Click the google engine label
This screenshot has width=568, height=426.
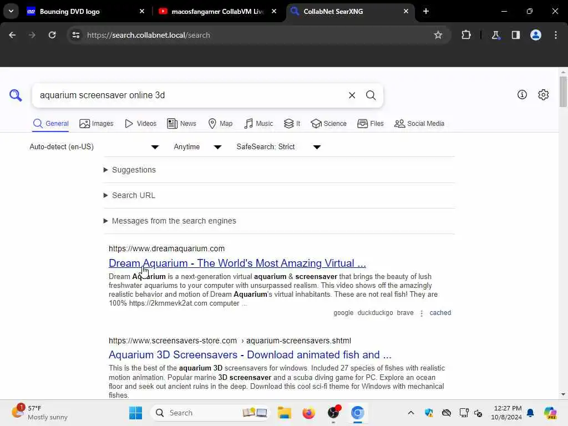coord(343,313)
